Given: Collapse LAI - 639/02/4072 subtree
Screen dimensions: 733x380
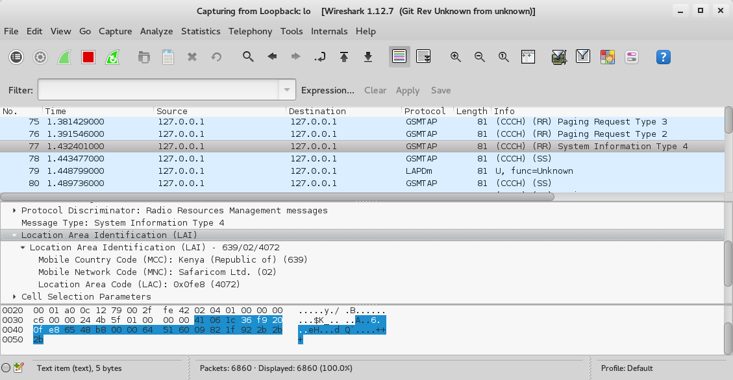Looking at the screenshot, I should 23,248.
